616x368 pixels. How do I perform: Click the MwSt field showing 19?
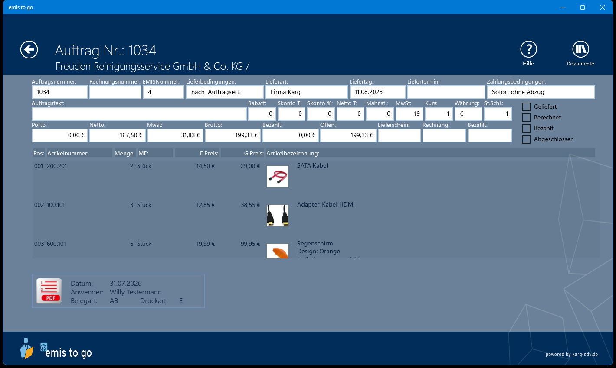(x=410, y=114)
